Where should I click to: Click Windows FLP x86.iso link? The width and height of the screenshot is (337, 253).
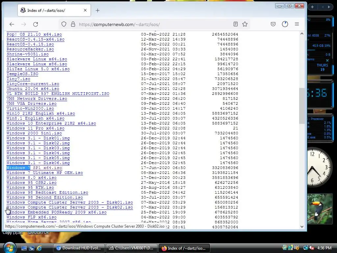coord(32,217)
